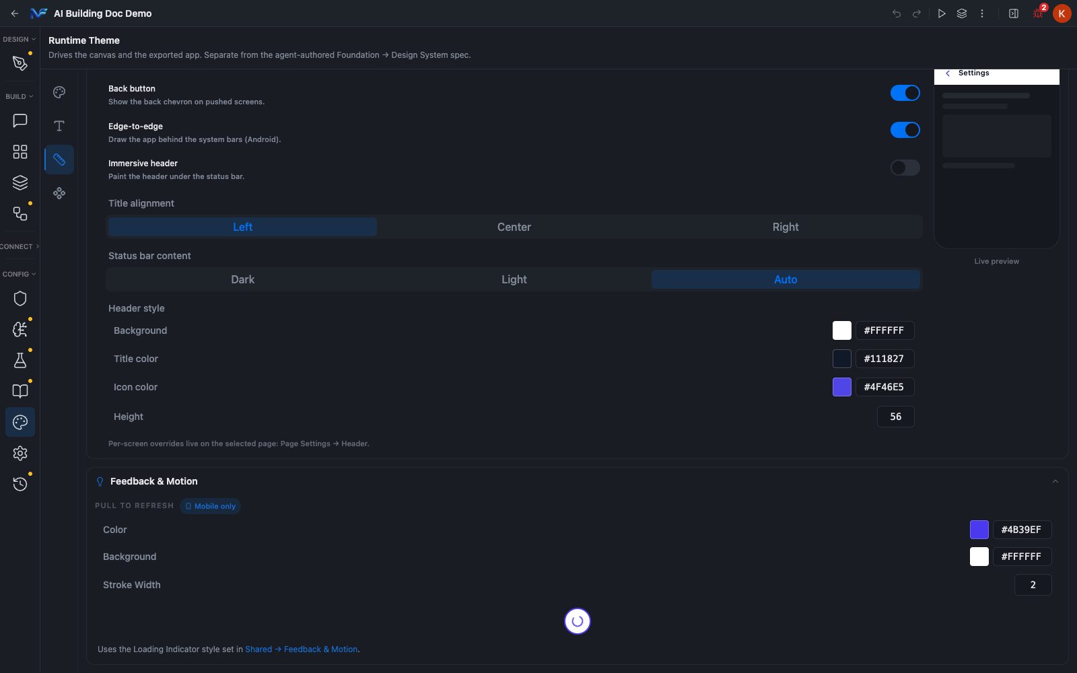
Task: Open pull-to-refresh Background swatch
Action: pos(979,557)
